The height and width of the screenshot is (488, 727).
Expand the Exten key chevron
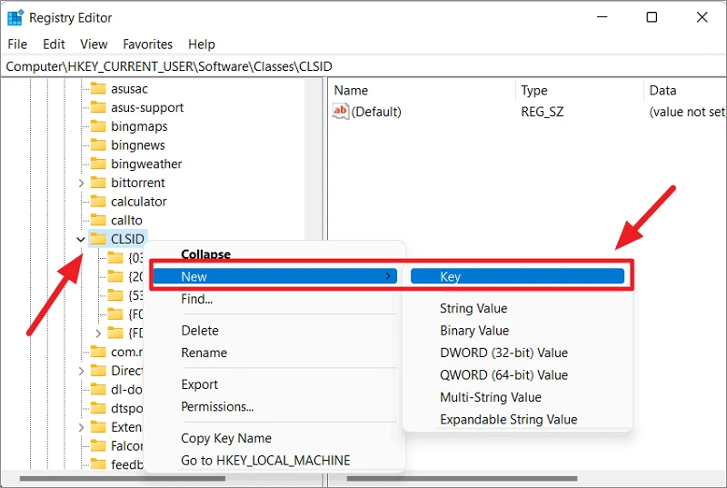[x=81, y=427]
